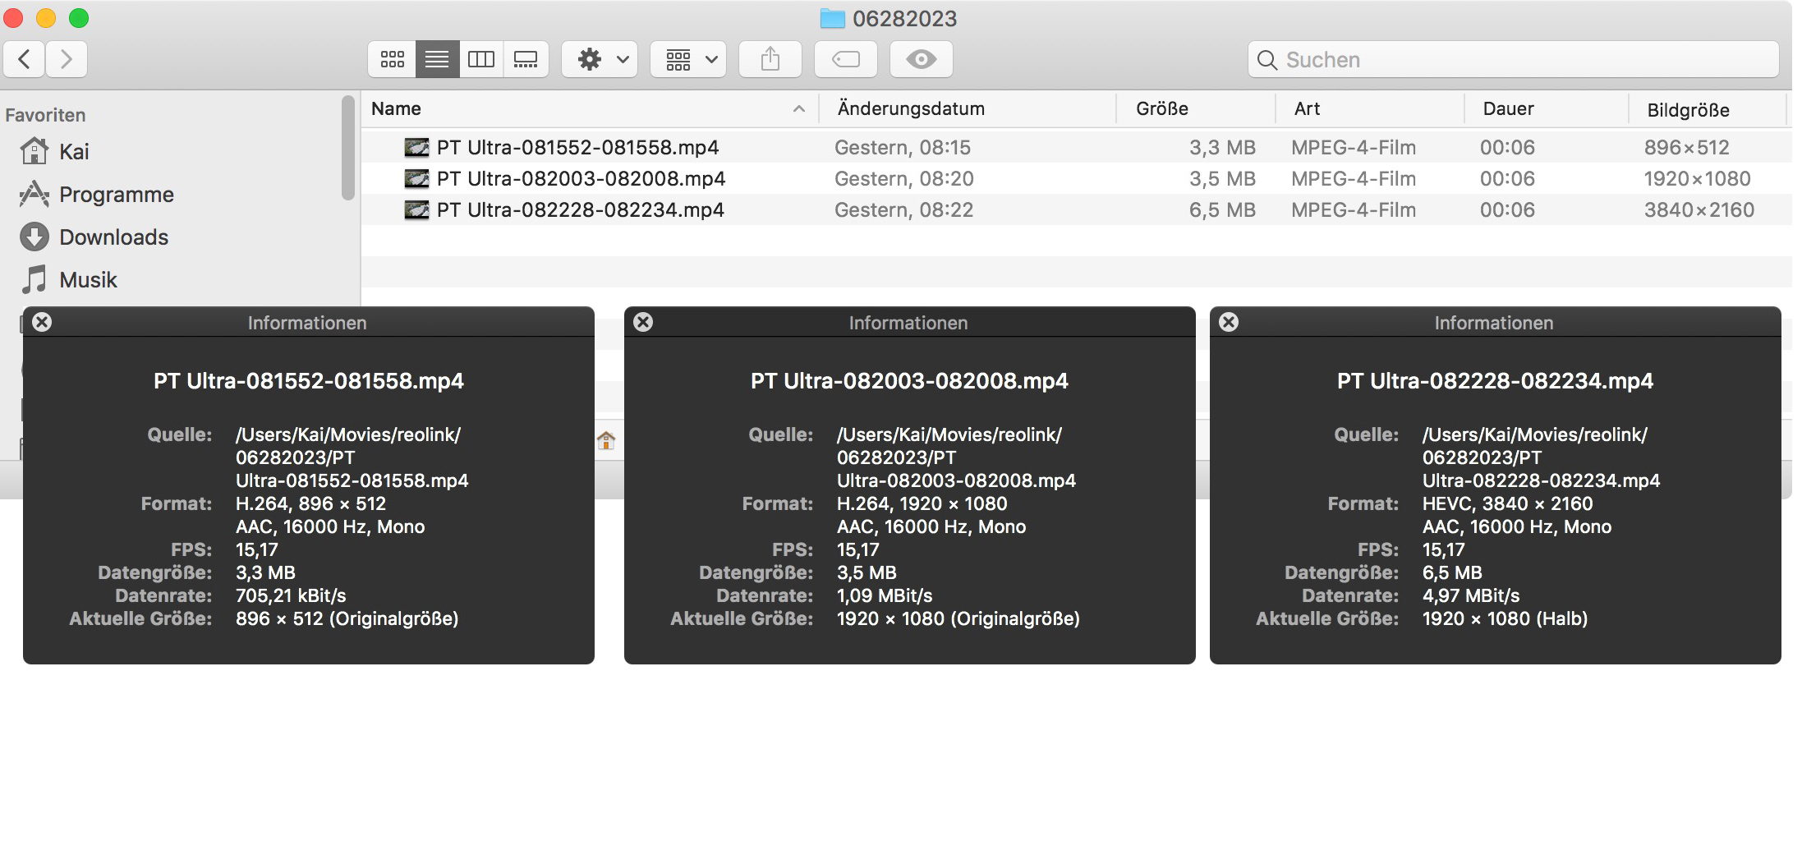Switch to list view mode
The image size is (1802, 841).
(x=437, y=59)
